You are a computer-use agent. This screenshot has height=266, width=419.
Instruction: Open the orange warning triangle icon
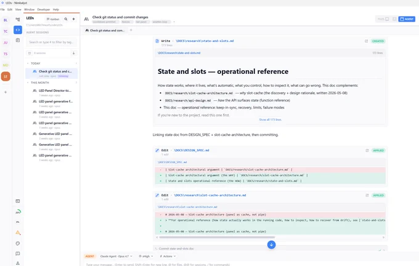(x=18, y=232)
